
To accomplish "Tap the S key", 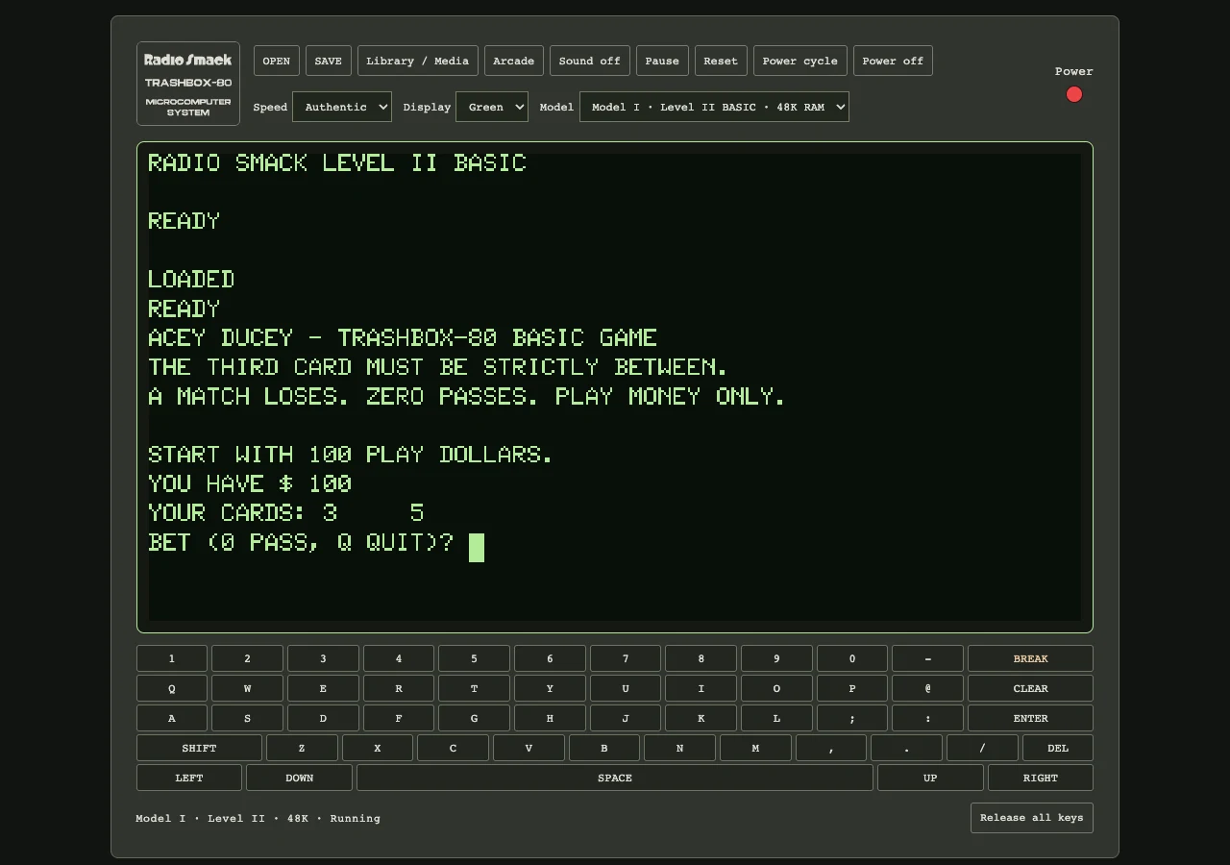I will pyautogui.click(x=247, y=718).
